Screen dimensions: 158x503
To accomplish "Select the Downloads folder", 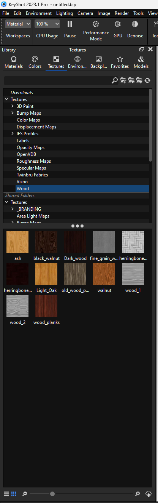I will point(22,93).
